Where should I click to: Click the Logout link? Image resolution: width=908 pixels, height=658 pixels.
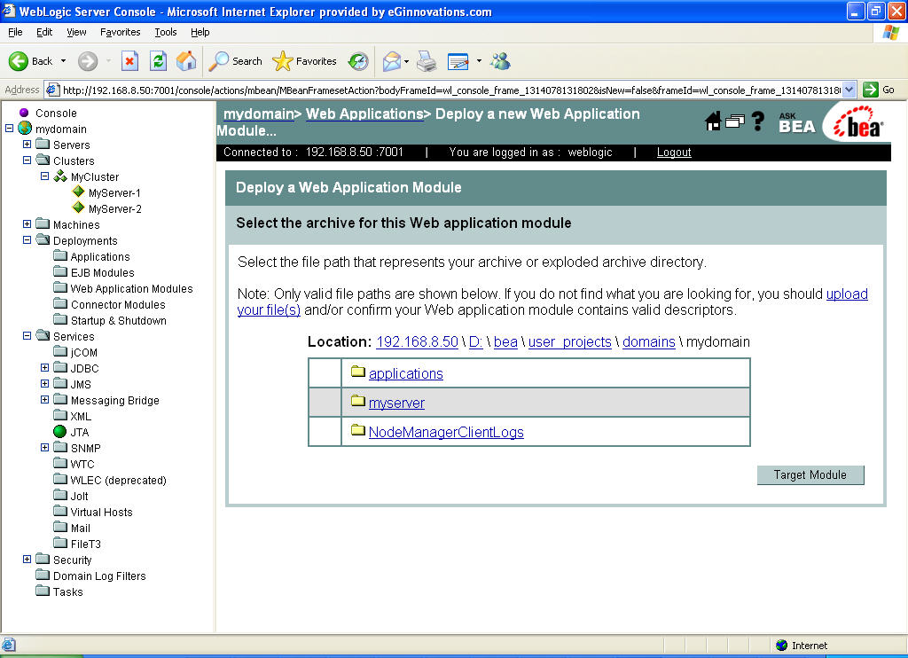(674, 153)
